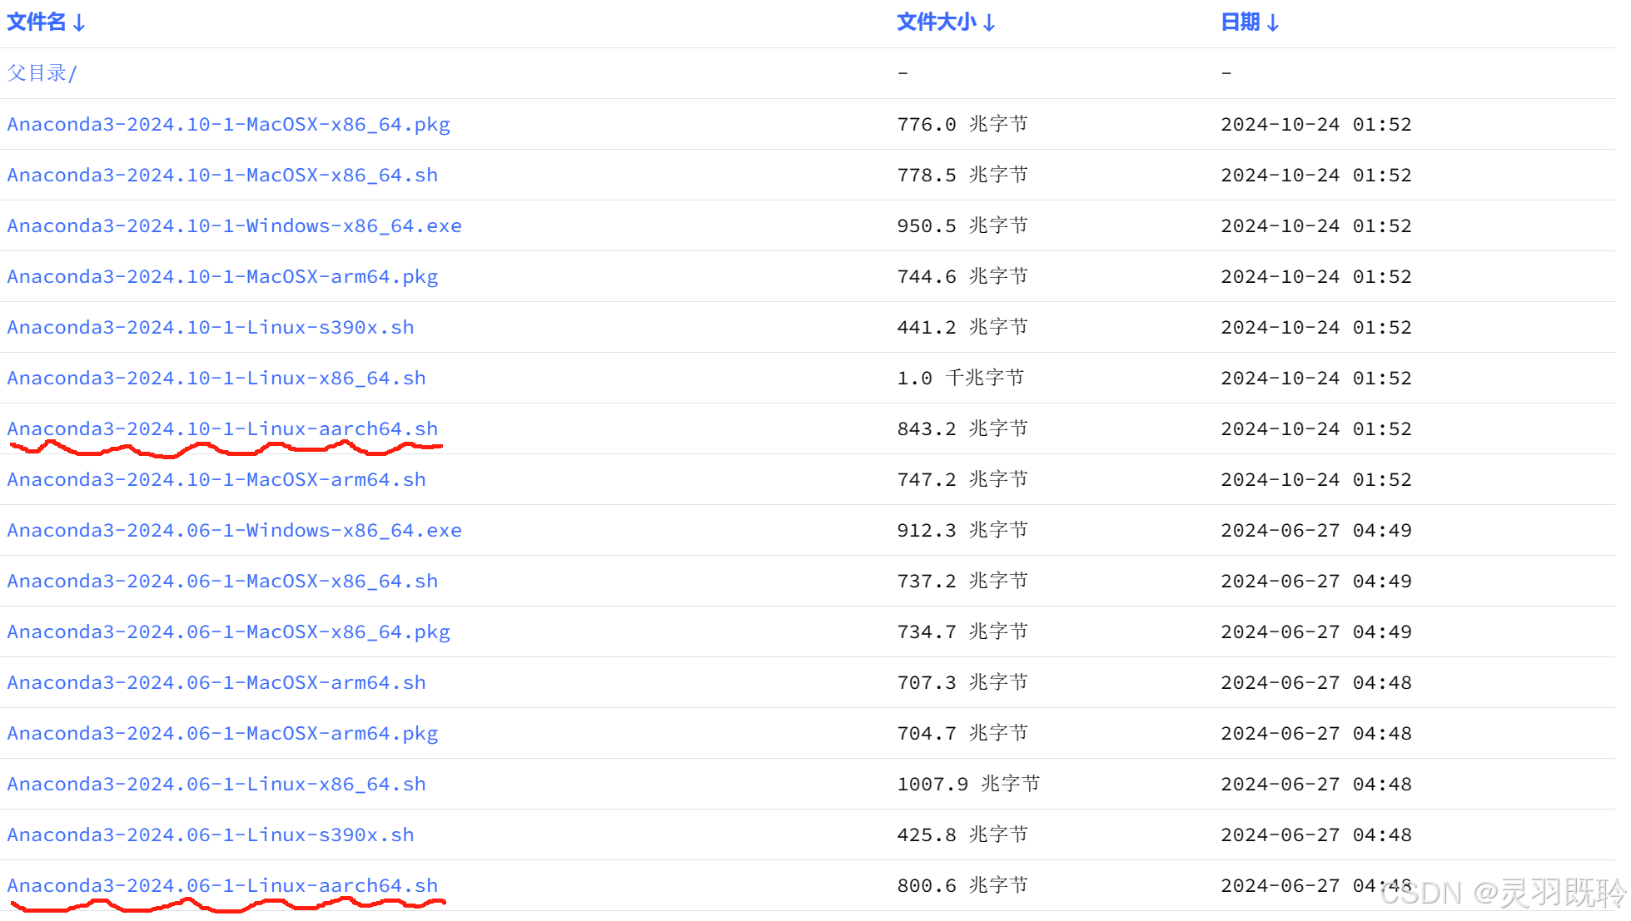The height and width of the screenshot is (921, 1631).
Task: Download Anaconda3-2024.06-1-Linux-aarch64.sh
Action: click(x=222, y=886)
